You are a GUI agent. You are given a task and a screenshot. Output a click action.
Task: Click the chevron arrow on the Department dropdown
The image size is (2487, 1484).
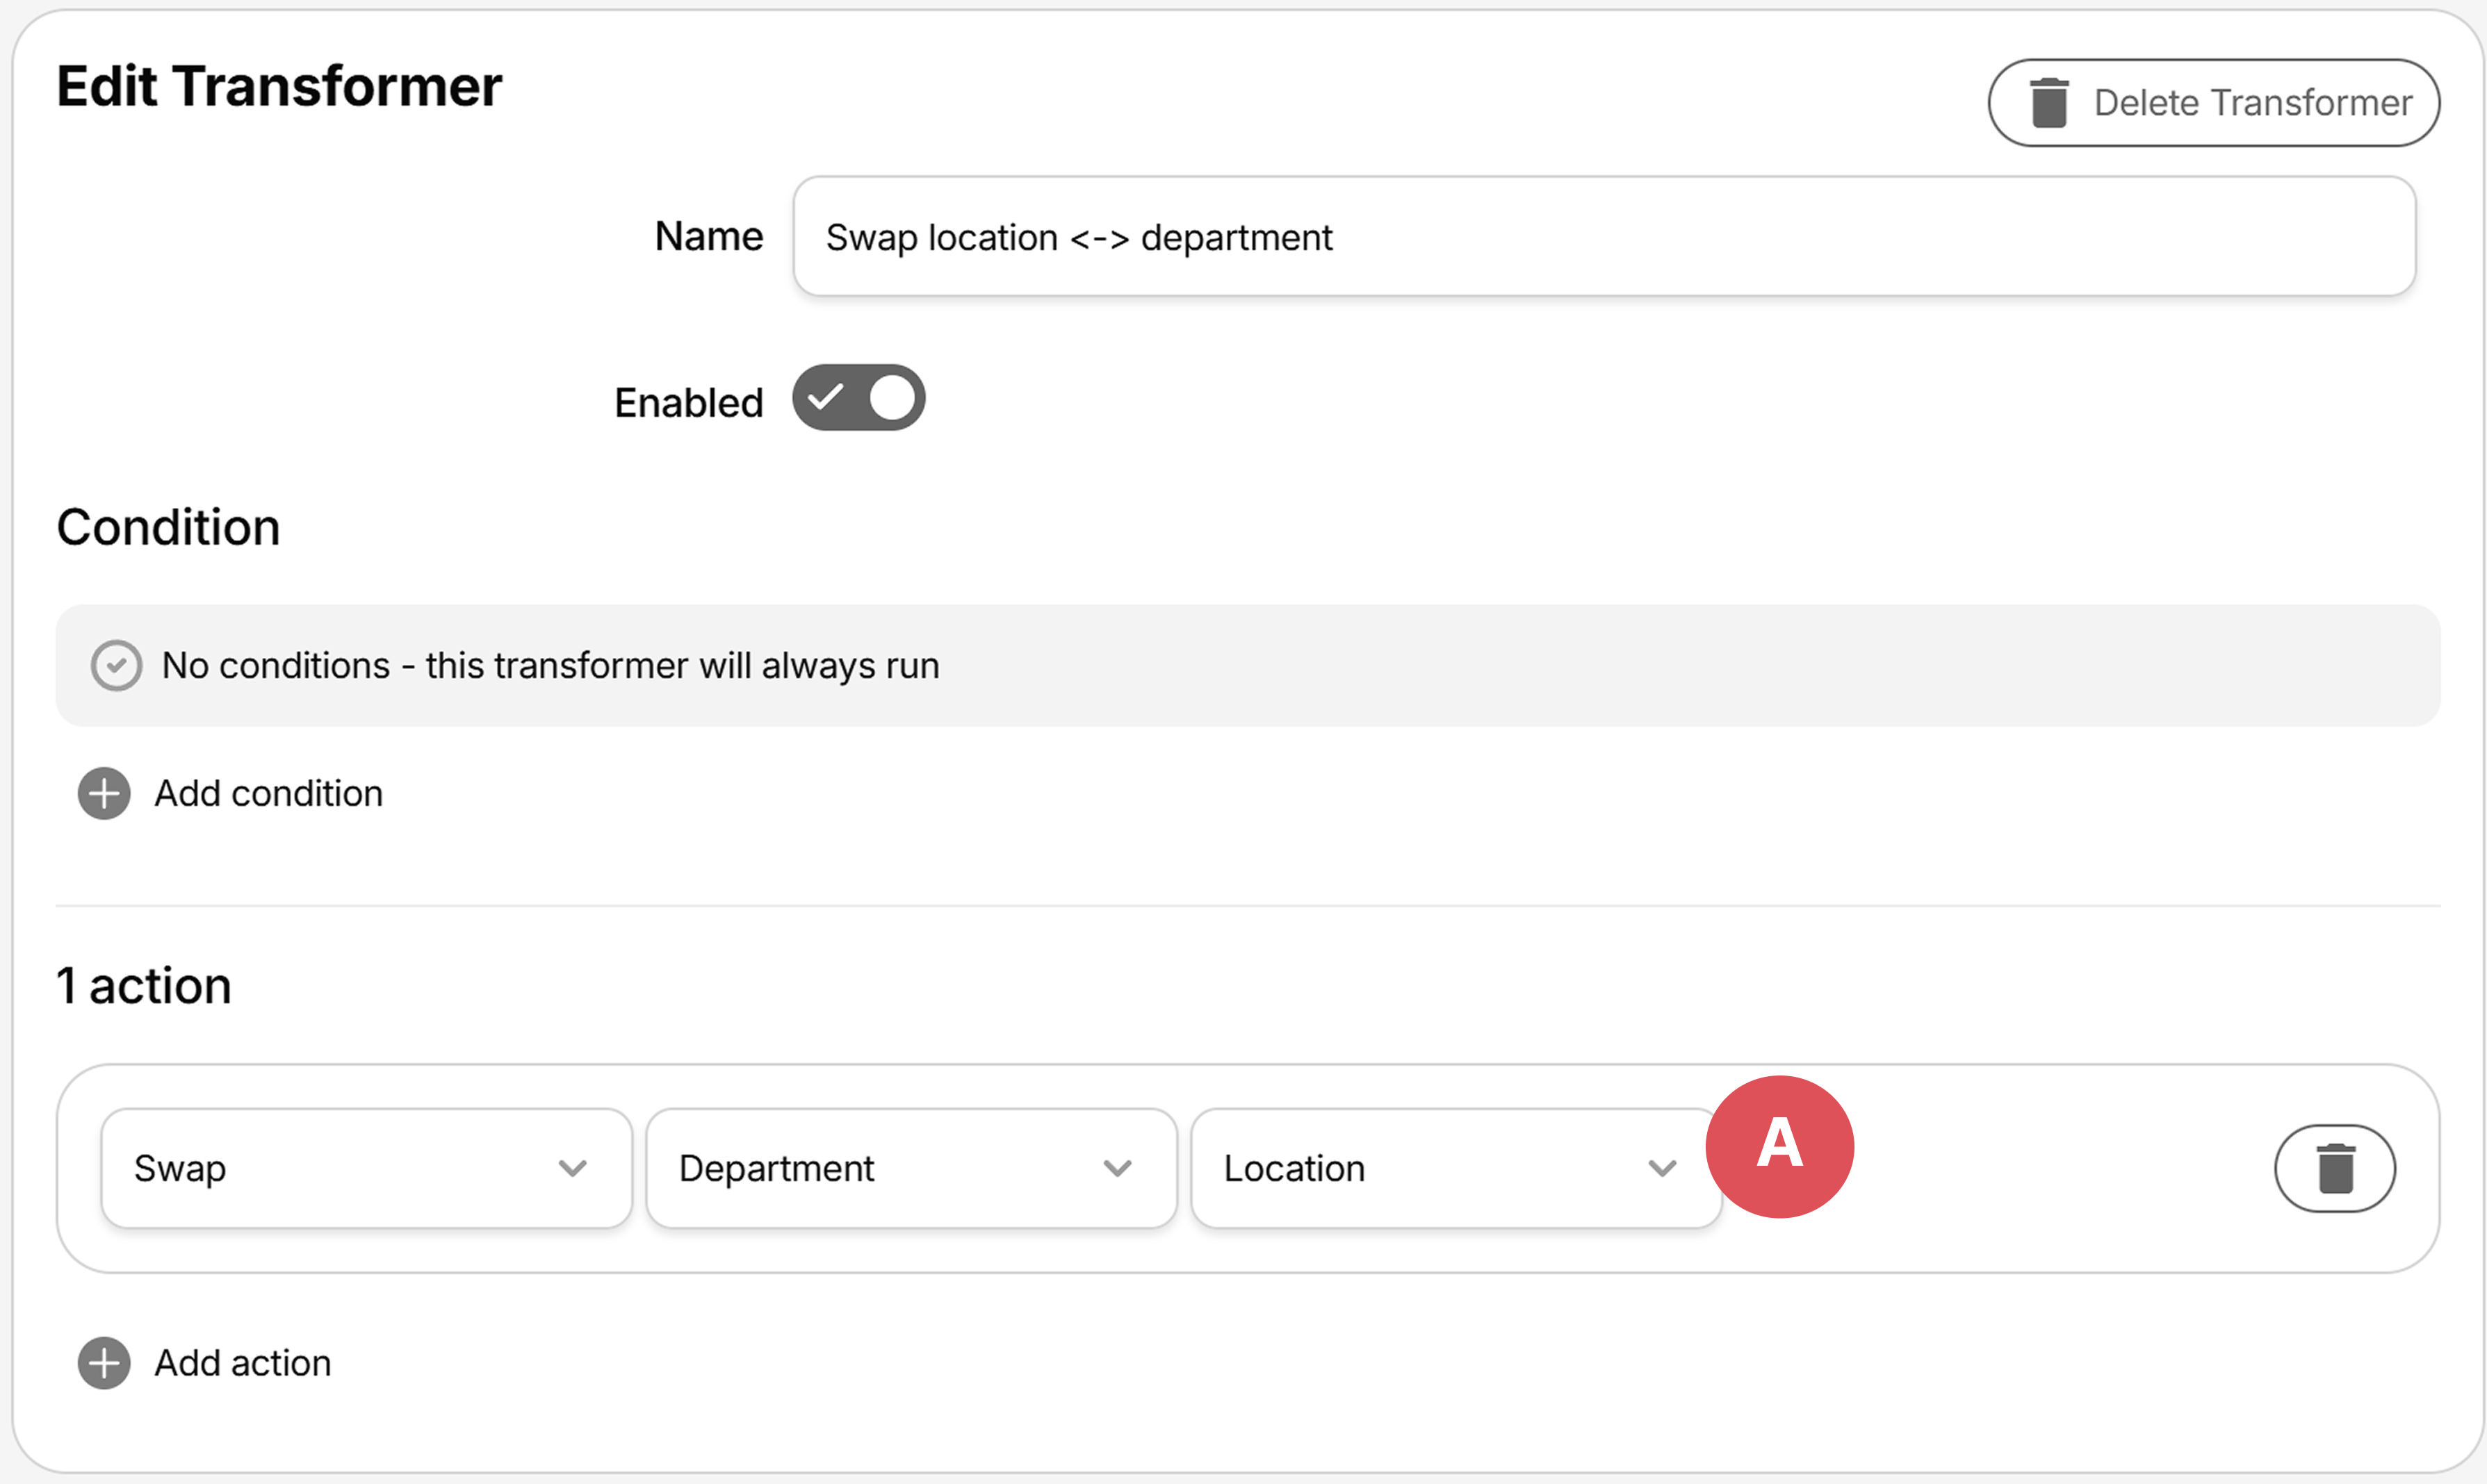click(x=1118, y=1168)
